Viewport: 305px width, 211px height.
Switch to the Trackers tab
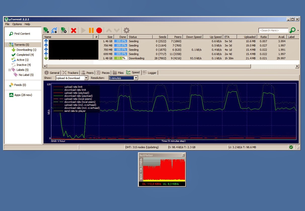click(x=70, y=73)
